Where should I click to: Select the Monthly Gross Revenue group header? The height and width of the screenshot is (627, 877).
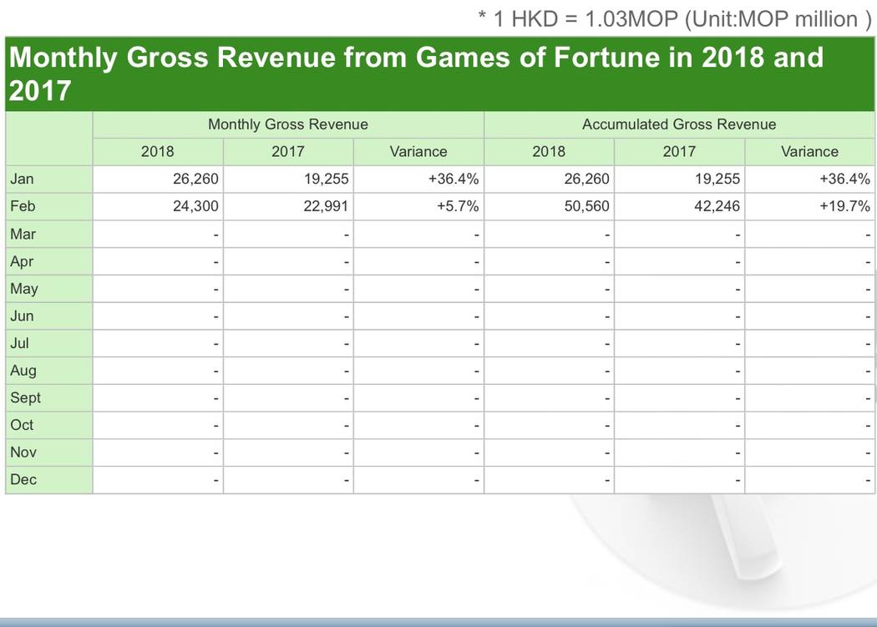click(287, 124)
